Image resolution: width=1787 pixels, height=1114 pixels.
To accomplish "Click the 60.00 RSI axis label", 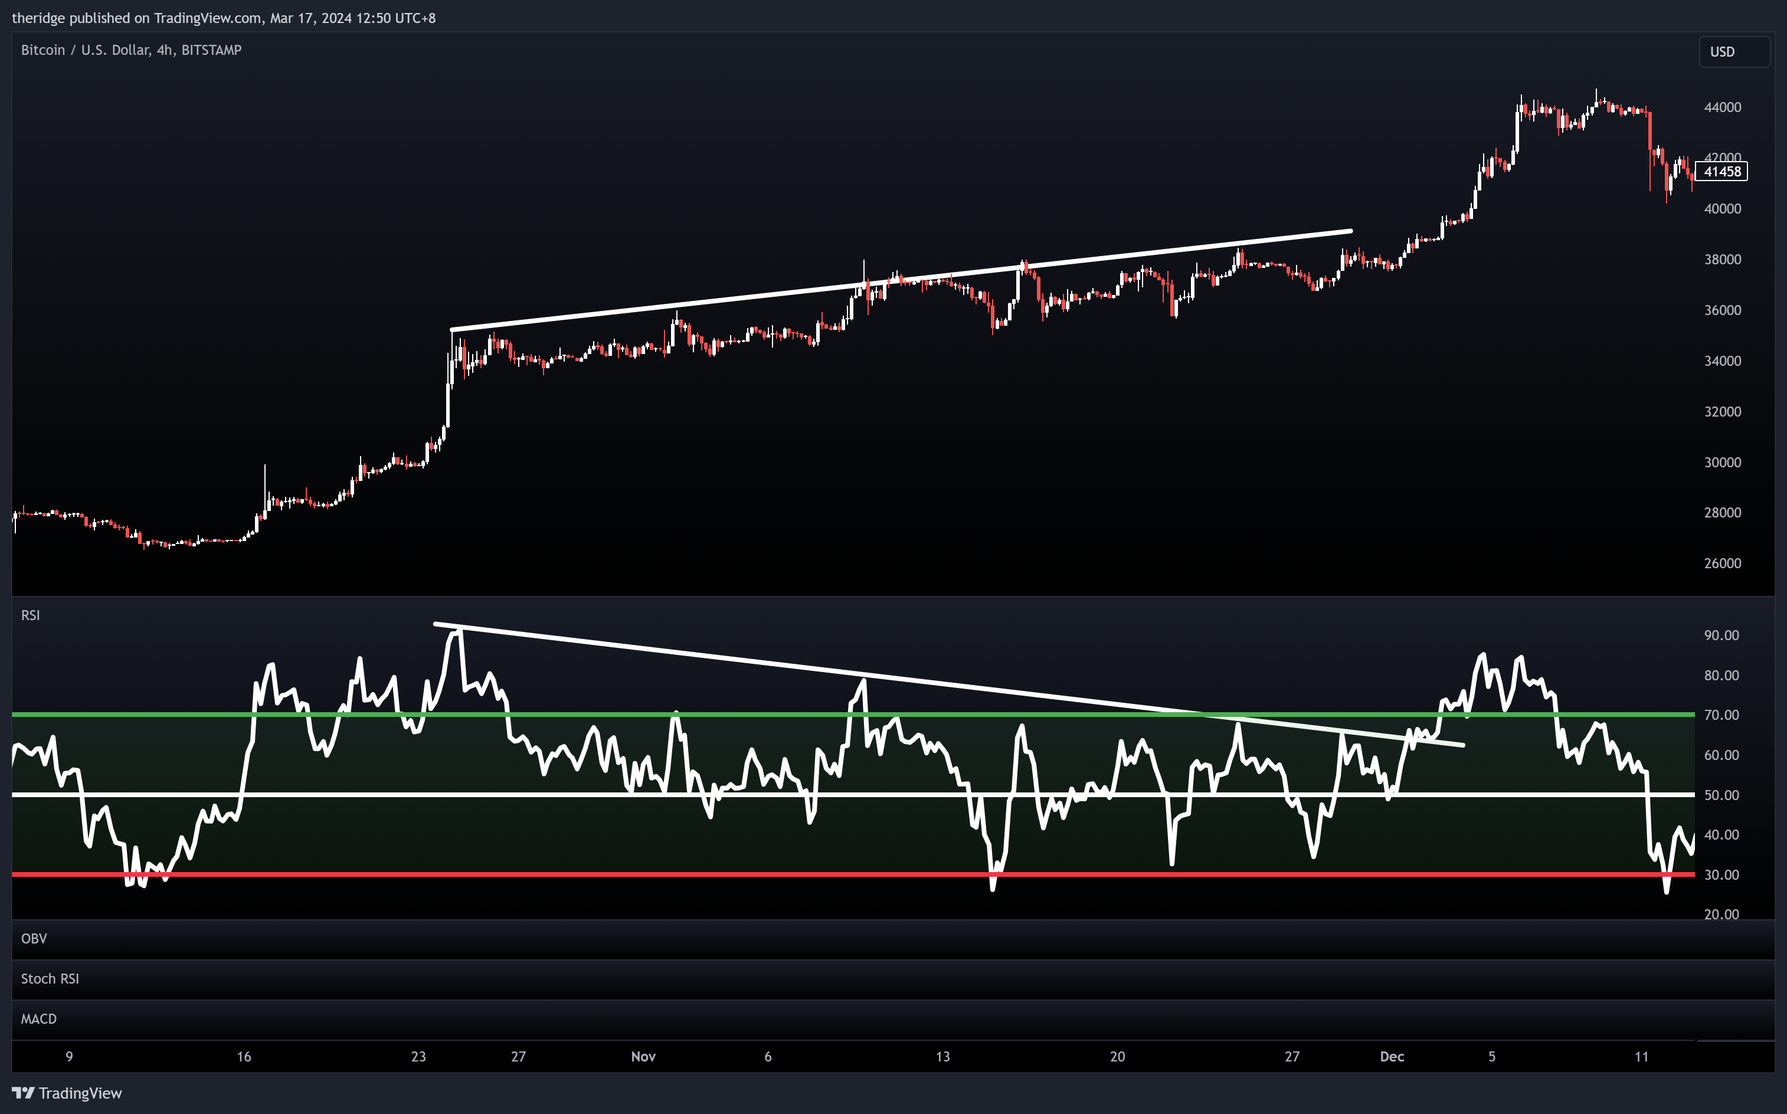I will click(1721, 755).
